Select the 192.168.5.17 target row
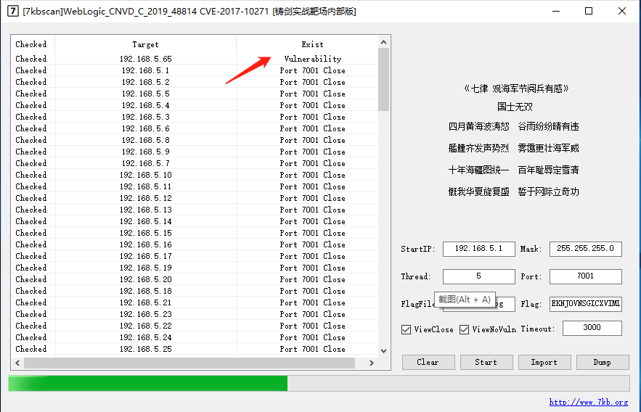This screenshot has width=641, height=412. tap(195, 256)
